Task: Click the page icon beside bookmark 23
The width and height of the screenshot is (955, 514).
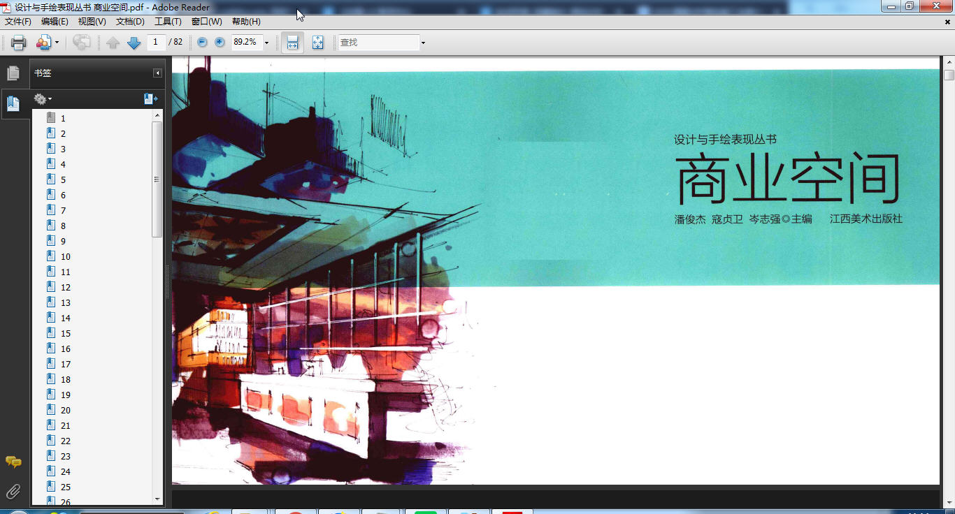Action: (x=50, y=456)
